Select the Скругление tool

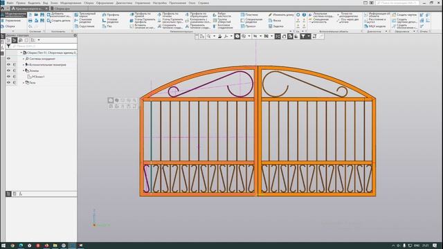(84, 26)
